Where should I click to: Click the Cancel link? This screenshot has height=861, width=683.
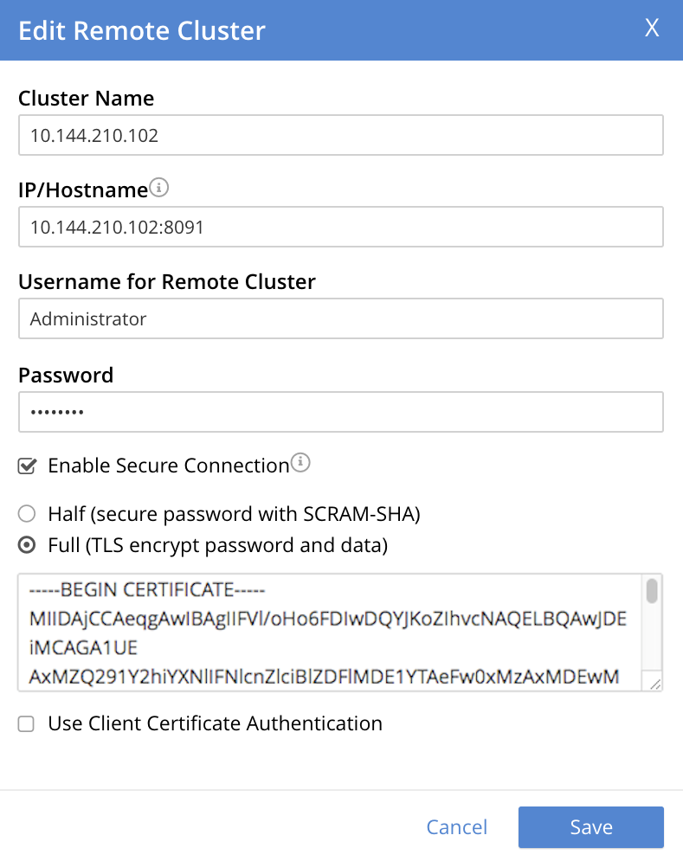pyautogui.click(x=456, y=827)
